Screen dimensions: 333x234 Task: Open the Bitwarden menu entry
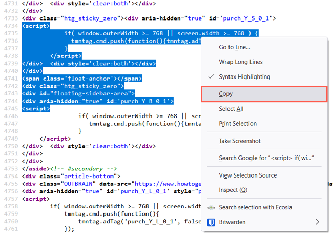[264, 222]
